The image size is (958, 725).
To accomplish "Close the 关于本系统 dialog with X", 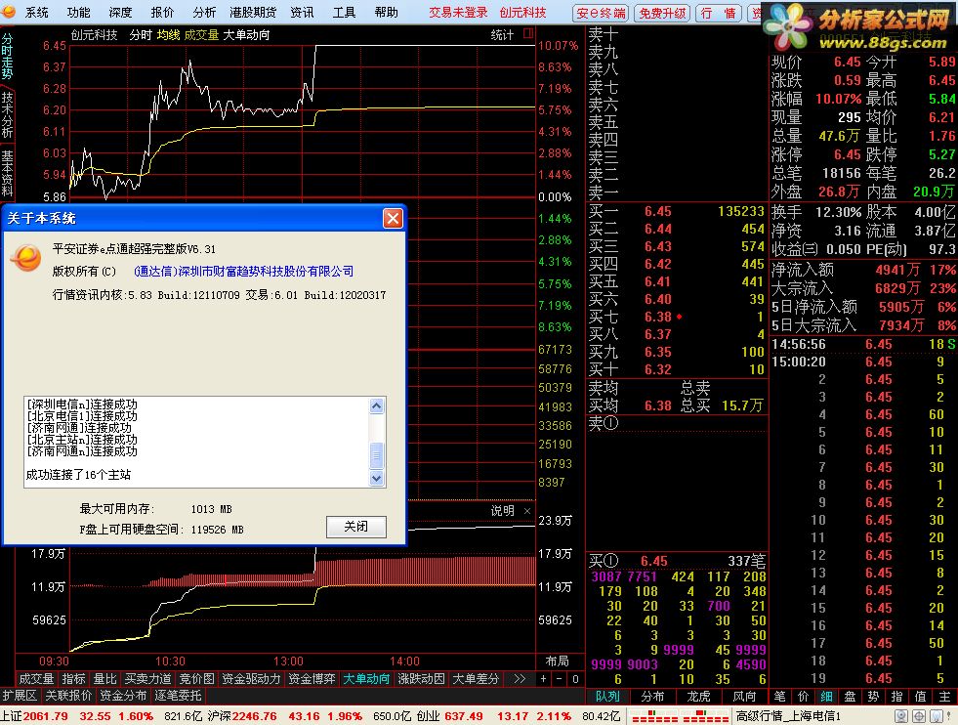I will click(393, 218).
